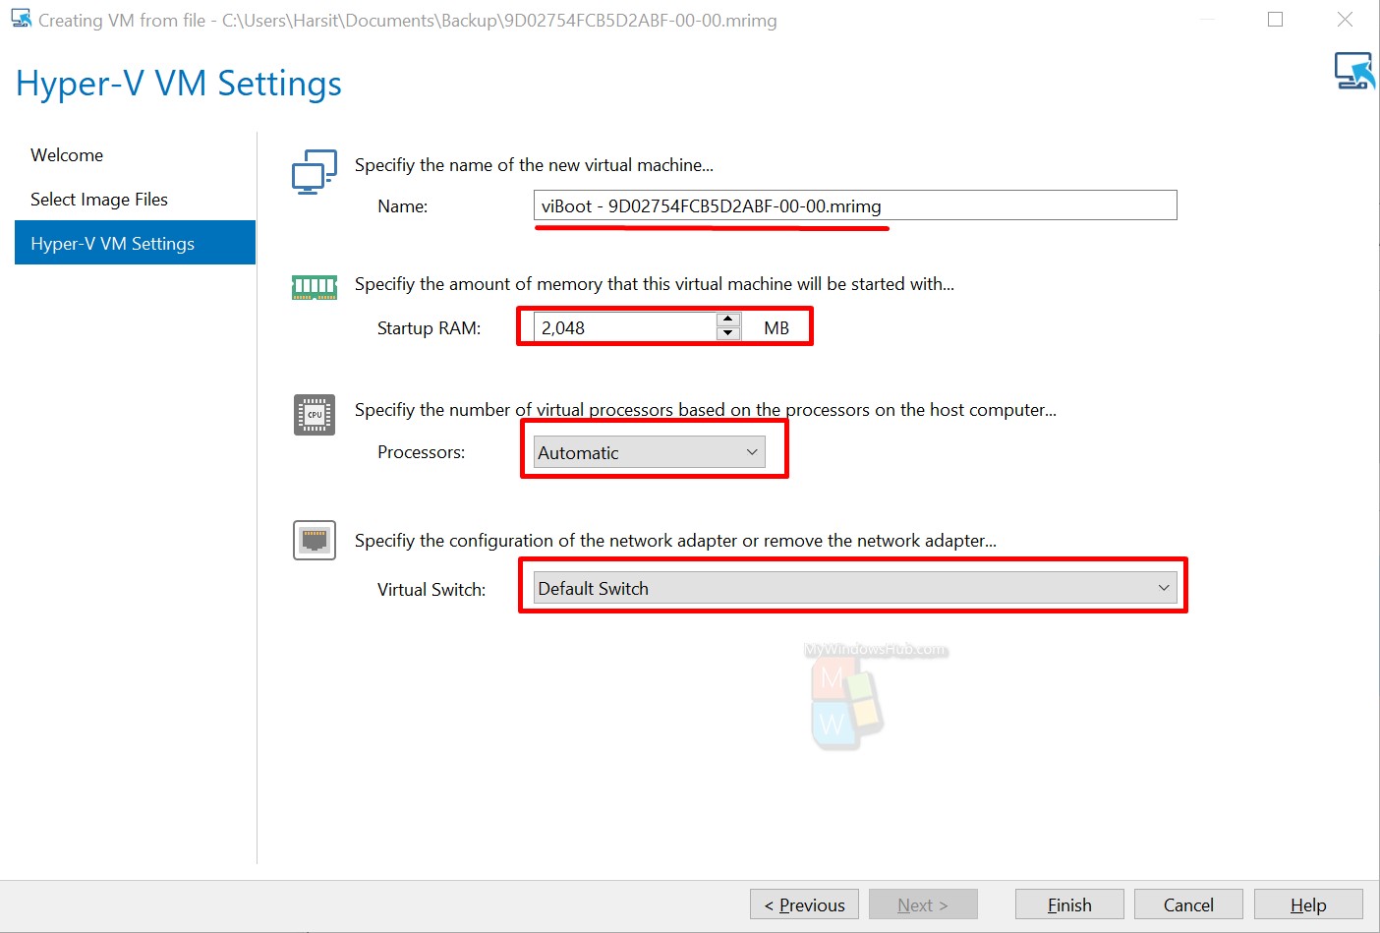Open Help for the wizard

(x=1308, y=904)
